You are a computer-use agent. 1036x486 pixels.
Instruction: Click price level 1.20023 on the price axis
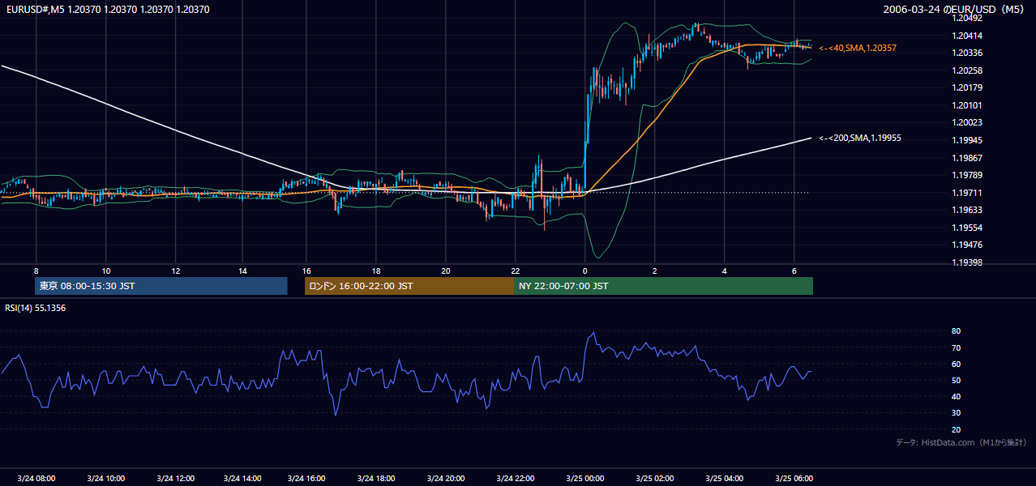point(966,123)
